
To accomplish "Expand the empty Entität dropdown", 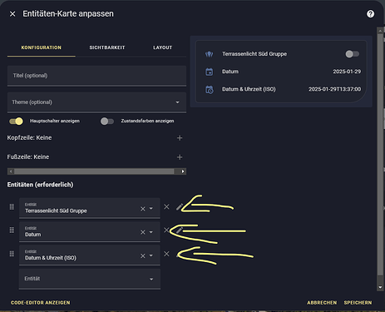I will coord(90,279).
